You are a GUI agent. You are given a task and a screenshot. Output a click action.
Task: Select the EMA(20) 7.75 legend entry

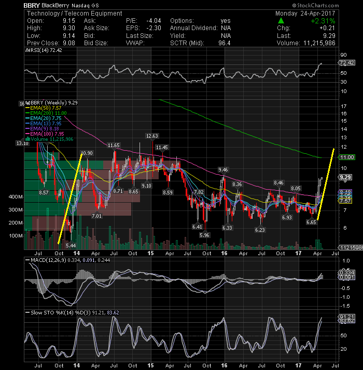[44, 118]
